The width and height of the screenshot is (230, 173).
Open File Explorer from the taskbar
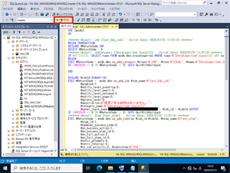[110, 168]
